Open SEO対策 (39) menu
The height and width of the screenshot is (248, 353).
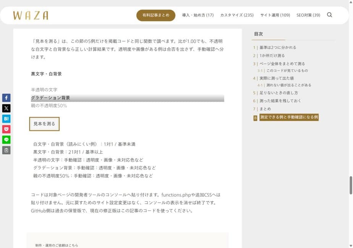[308, 15]
